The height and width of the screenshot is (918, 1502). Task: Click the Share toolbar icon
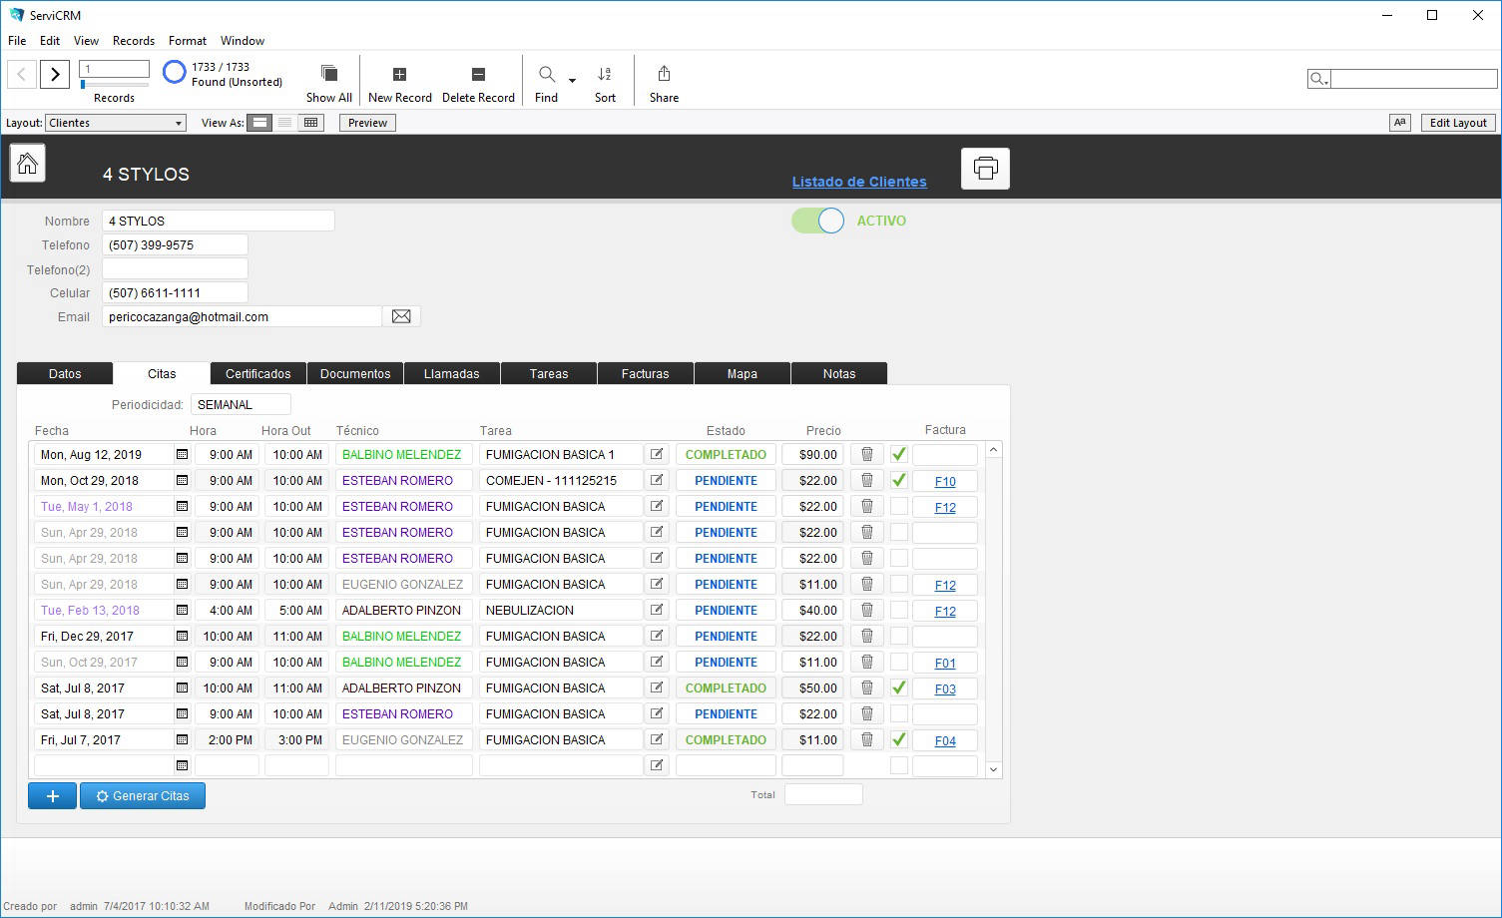click(664, 74)
